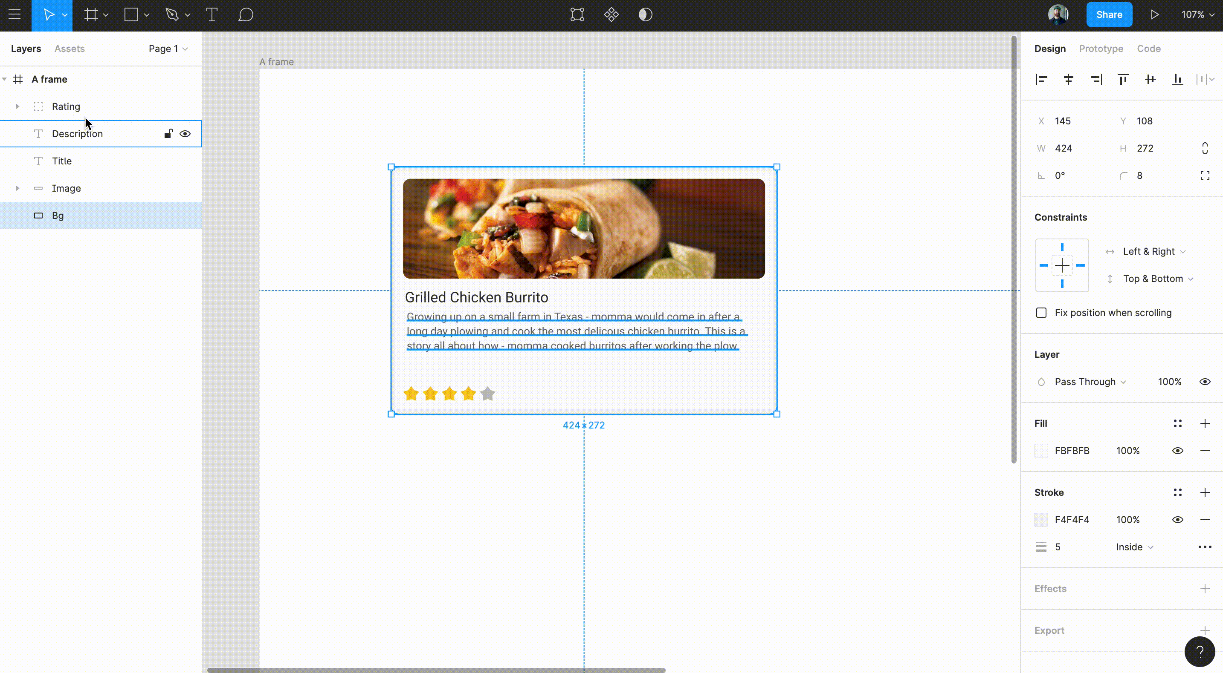
Task: Toggle the constrain proportions link icon
Action: coord(1205,149)
